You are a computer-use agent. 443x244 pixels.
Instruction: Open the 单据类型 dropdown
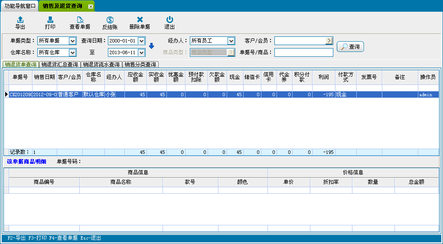click(72, 41)
